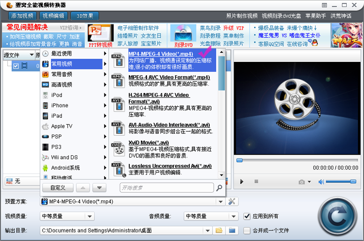
Task: Click the magnifier search icon
Action: click(x=219, y=188)
